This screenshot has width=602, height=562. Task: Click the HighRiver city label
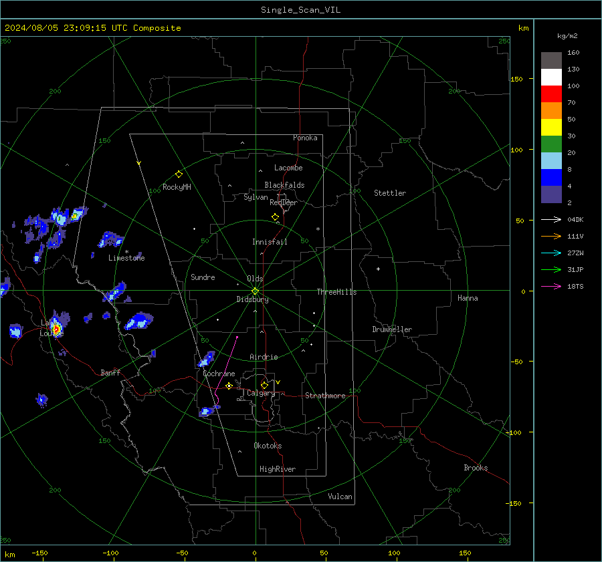click(x=278, y=469)
